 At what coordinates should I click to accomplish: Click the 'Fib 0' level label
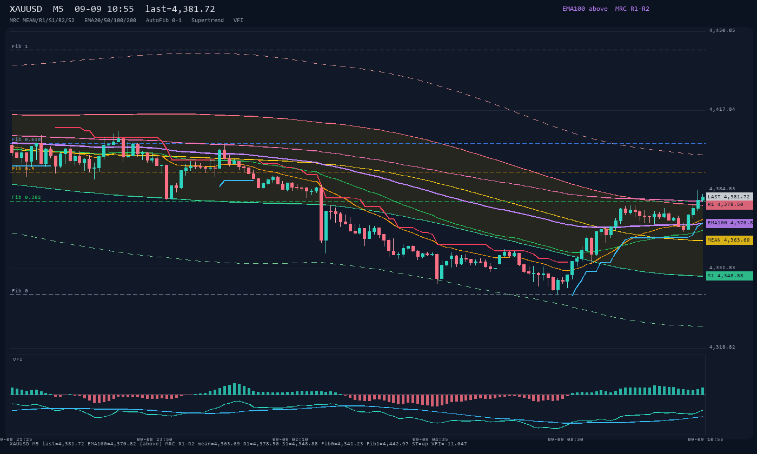[x=20, y=291]
